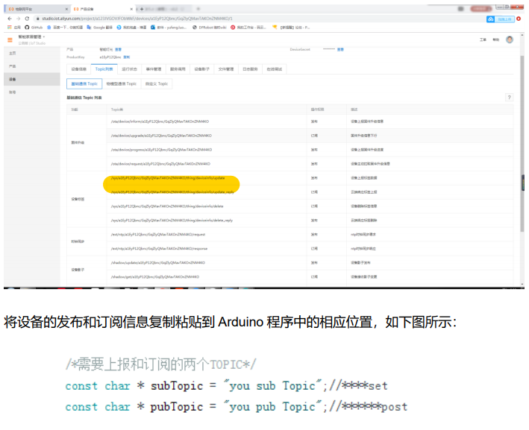Open 产品 in left sidebar
Viewport: 529px width, 430px height.
(x=13, y=66)
